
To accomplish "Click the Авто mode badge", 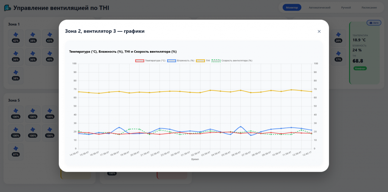I will tap(374, 23).
